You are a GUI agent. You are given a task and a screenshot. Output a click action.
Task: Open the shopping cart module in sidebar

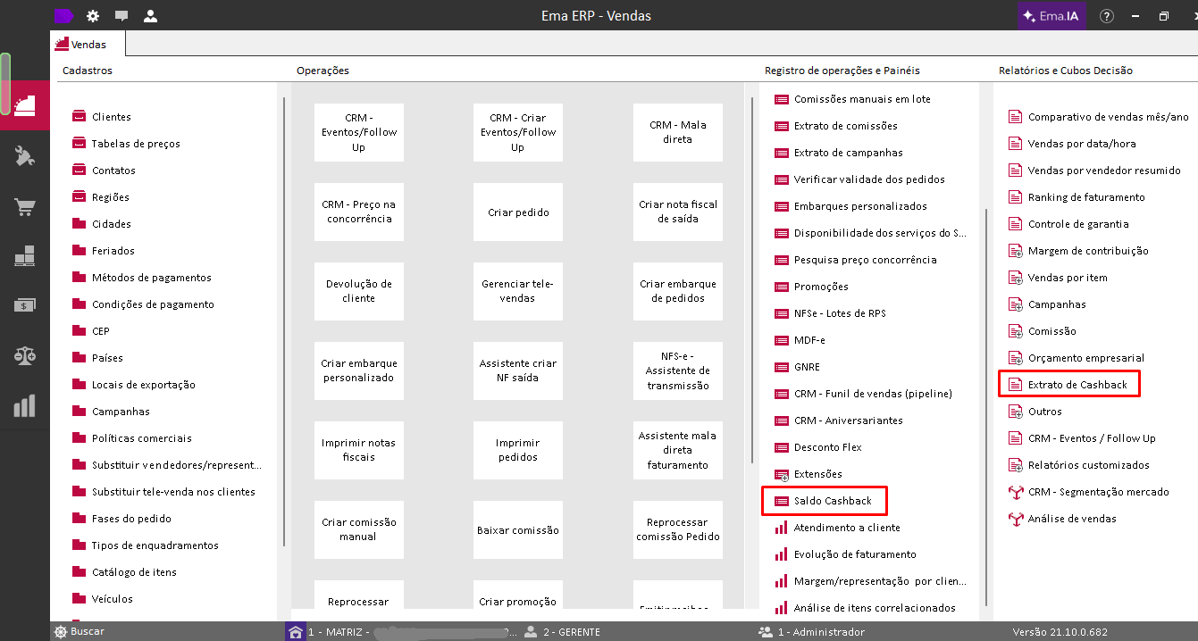(25, 207)
